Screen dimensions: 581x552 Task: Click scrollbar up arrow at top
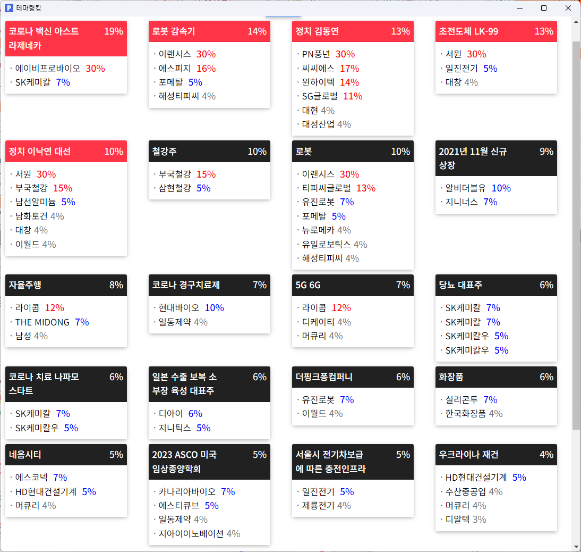[x=576, y=21]
